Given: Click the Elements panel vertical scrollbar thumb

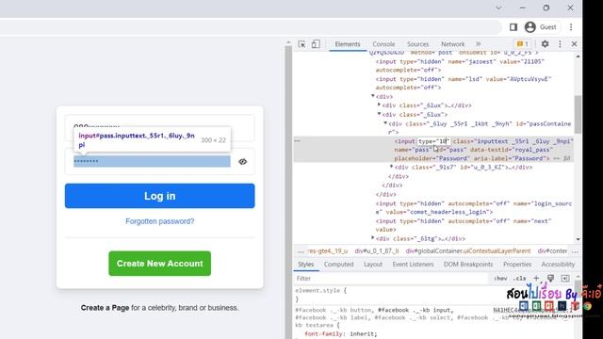Looking at the screenshot, I should point(578,114).
